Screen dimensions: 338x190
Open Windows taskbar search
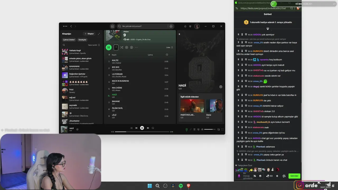[x=158, y=186]
